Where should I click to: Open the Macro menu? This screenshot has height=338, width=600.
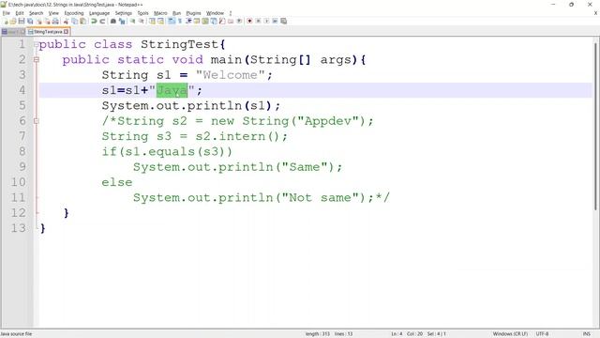point(160,13)
